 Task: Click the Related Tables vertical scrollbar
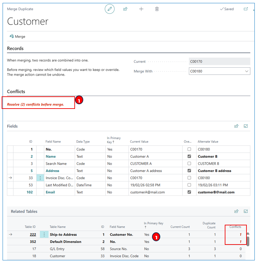tap(248, 241)
